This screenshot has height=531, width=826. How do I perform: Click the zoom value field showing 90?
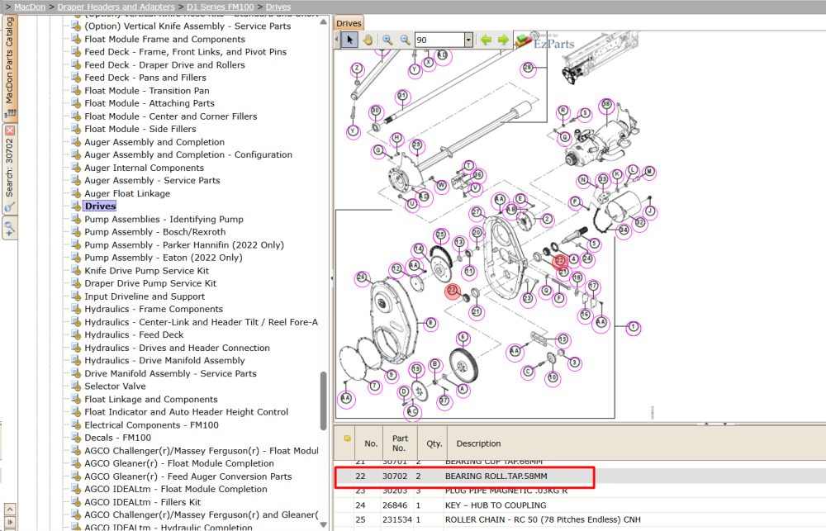point(439,40)
